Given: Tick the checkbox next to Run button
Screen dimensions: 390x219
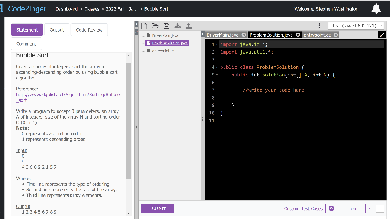Looking at the screenshot, I should pyautogui.click(x=380, y=208).
